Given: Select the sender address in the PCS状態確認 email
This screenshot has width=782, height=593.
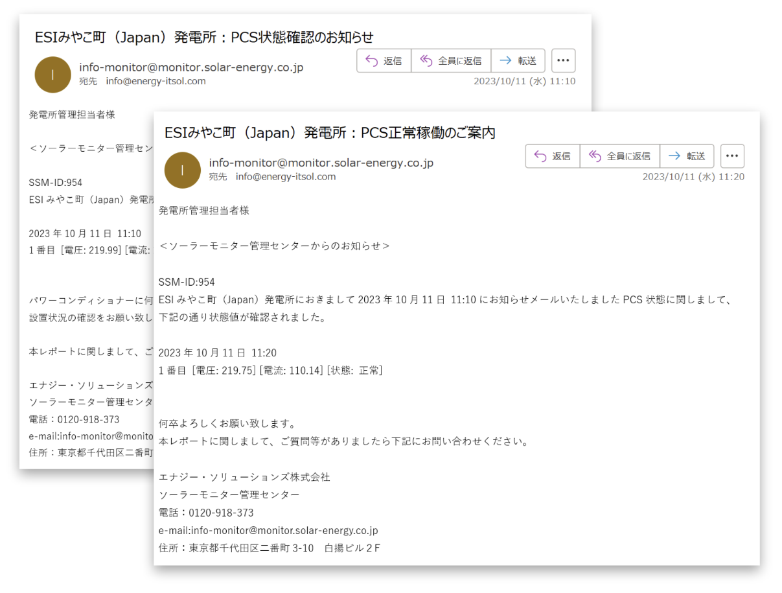Looking at the screenshot, I should click(191, 67).
